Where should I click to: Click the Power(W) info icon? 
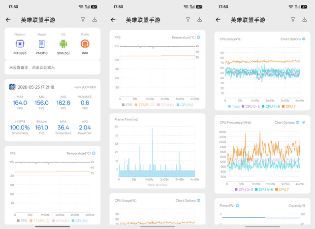pos(237,205)
